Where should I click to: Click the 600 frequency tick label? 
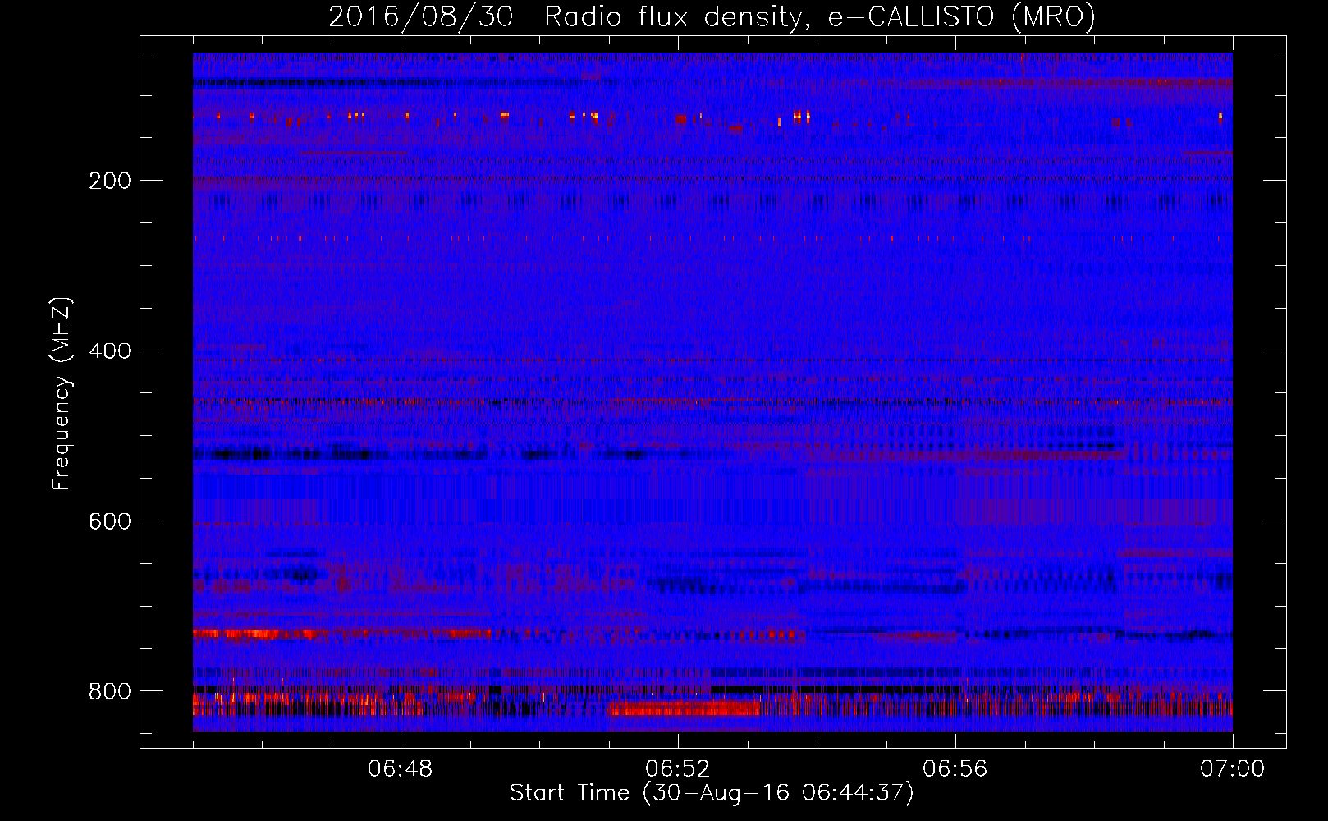tap(110, 521)
